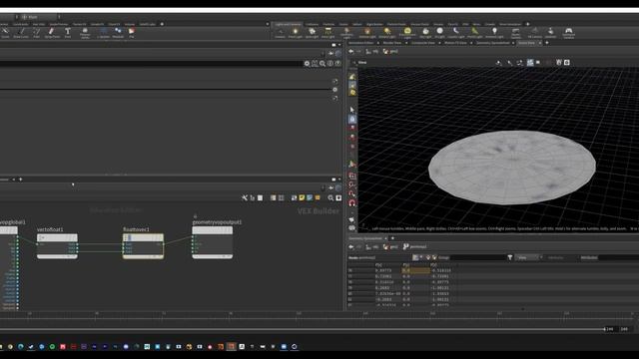Click geo1 in the scene view path
This screenshot has width=639, height=359.
(x=390, y=52)
